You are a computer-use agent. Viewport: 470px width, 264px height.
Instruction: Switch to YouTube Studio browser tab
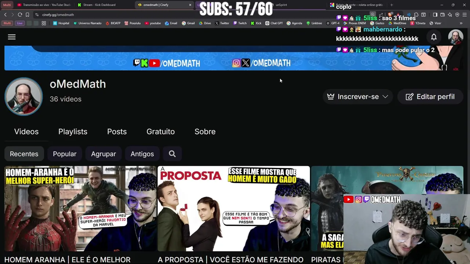(x=43, y=5)
